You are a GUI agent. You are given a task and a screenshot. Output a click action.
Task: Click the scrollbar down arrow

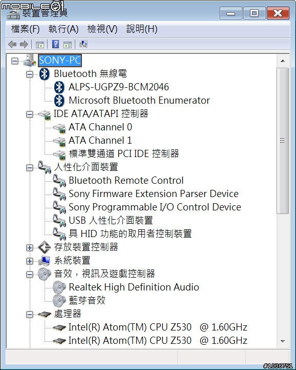pos(283,341)
